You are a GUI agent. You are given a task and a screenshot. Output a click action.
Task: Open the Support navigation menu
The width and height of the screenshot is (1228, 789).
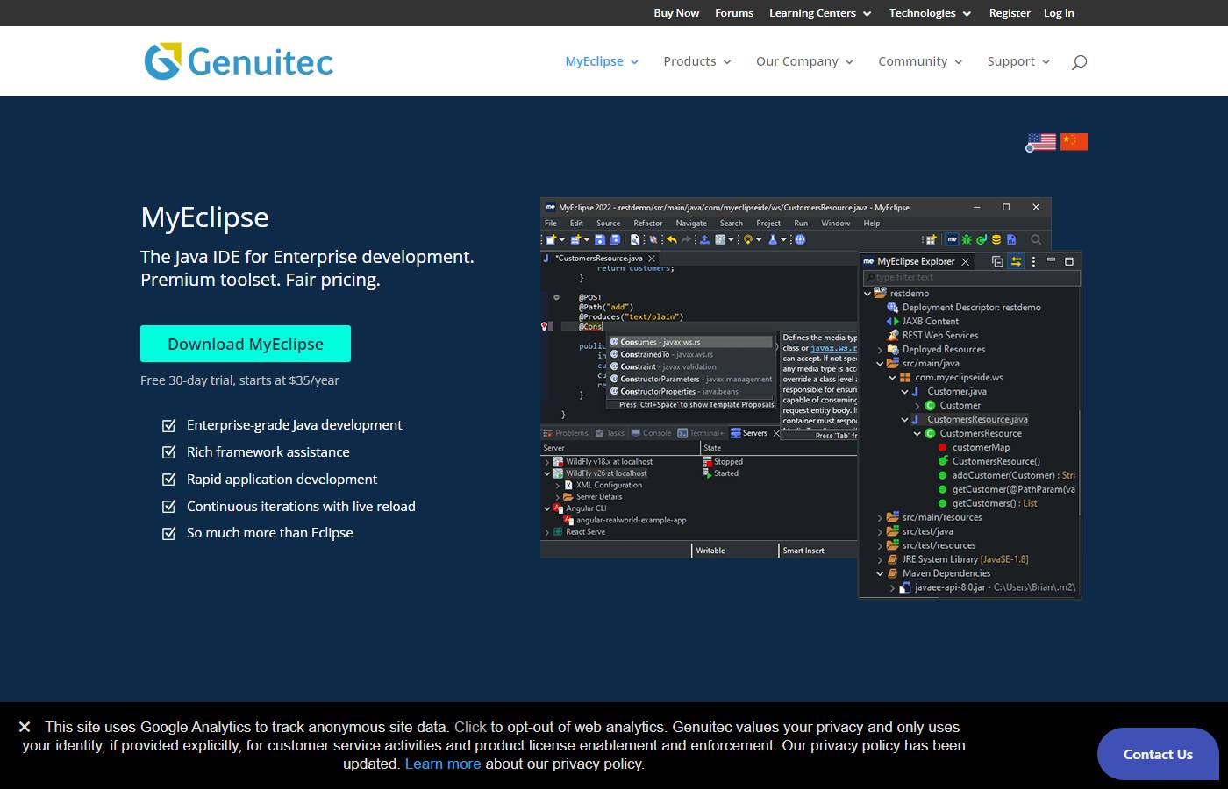pyautogui.click(x=1018, y=61)
